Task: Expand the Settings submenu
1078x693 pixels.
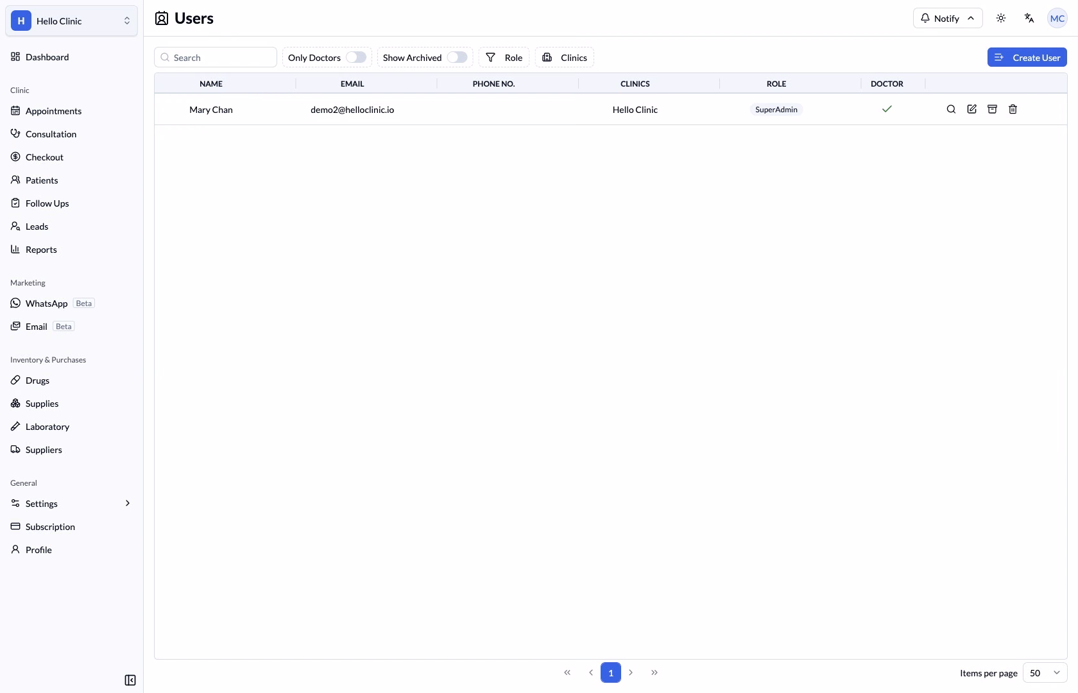Action: coord(72,504)
